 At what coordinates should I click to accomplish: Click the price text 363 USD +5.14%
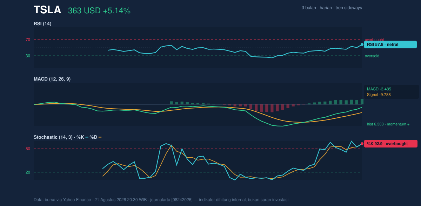point(99,11)
